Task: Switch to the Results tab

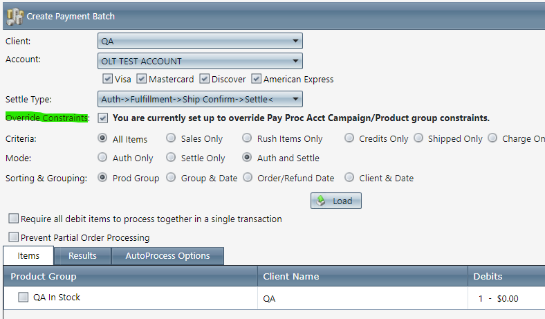Action: pos(82,256)
